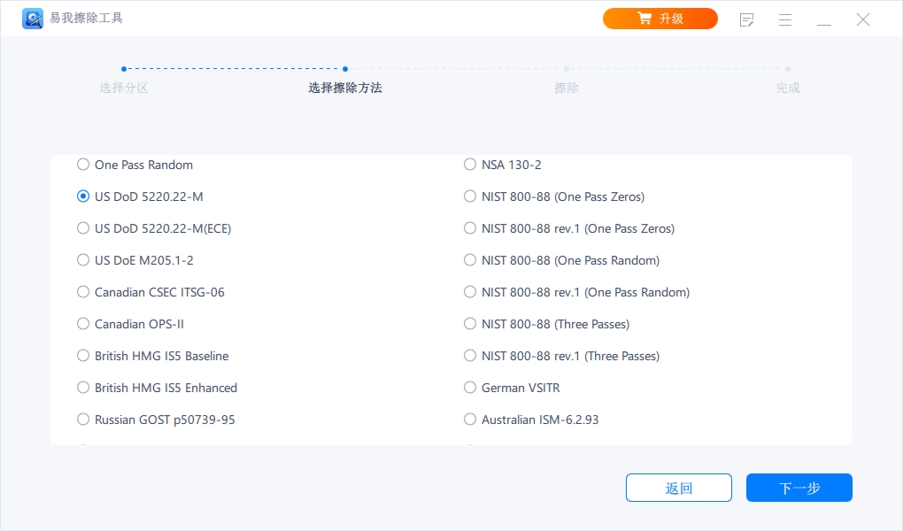Click the 选择分区 step label

[124, 88]
